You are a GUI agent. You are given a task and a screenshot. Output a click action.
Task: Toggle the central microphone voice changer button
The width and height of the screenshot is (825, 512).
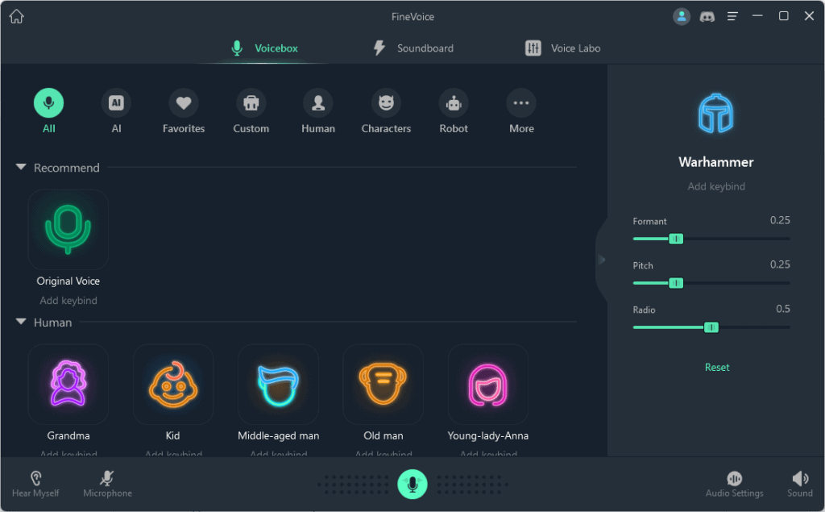point(412,484)
